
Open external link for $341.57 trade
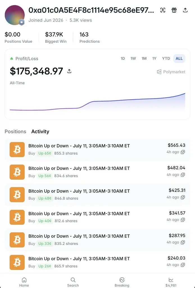(183, 220)
